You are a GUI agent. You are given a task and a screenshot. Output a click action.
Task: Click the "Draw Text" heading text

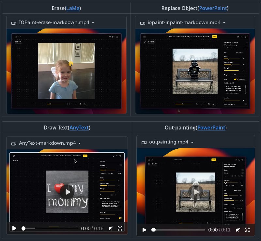point(56,128)
